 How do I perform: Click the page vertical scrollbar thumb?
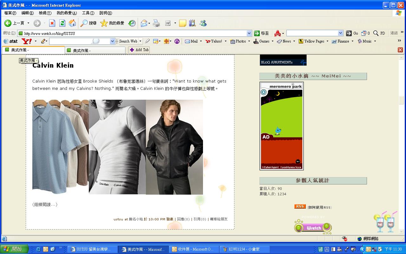pyautogui.click(x=402, y=100)
